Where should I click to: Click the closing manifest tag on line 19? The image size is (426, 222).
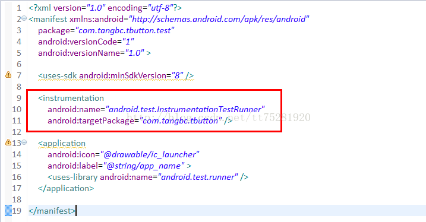52,211
